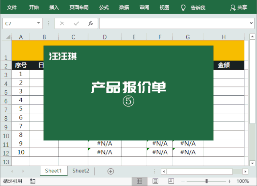Expand the formula bar chevron
This screenshot has width=257, height=186.
coord(251,23)
